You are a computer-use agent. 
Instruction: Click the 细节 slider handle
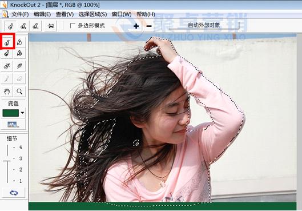(7, 161)
